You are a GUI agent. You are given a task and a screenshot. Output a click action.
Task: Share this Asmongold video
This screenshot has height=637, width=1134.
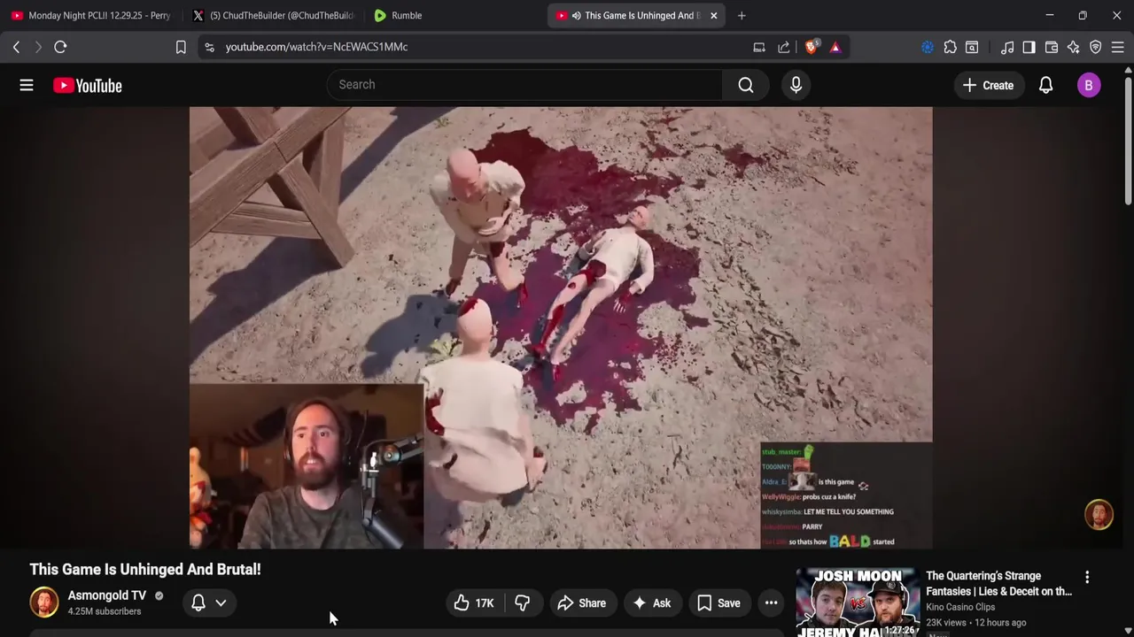tap(581, 602)
